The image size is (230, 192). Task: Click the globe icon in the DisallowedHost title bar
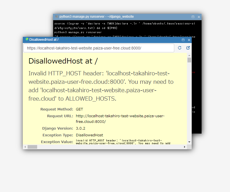(x=27, y=40)
